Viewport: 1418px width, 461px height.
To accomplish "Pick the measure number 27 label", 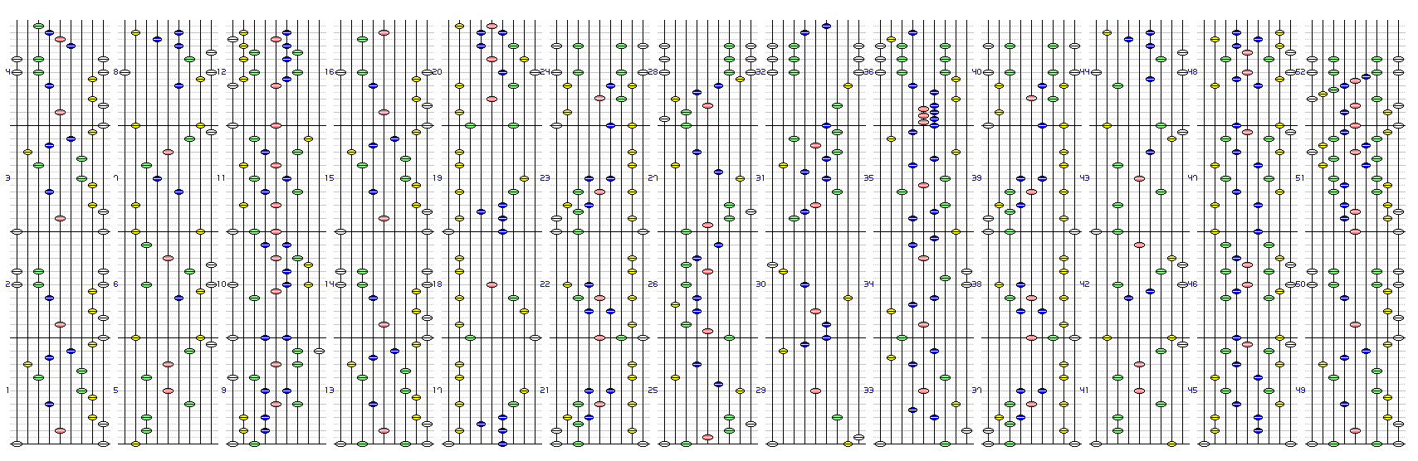I will coord(653,178).
